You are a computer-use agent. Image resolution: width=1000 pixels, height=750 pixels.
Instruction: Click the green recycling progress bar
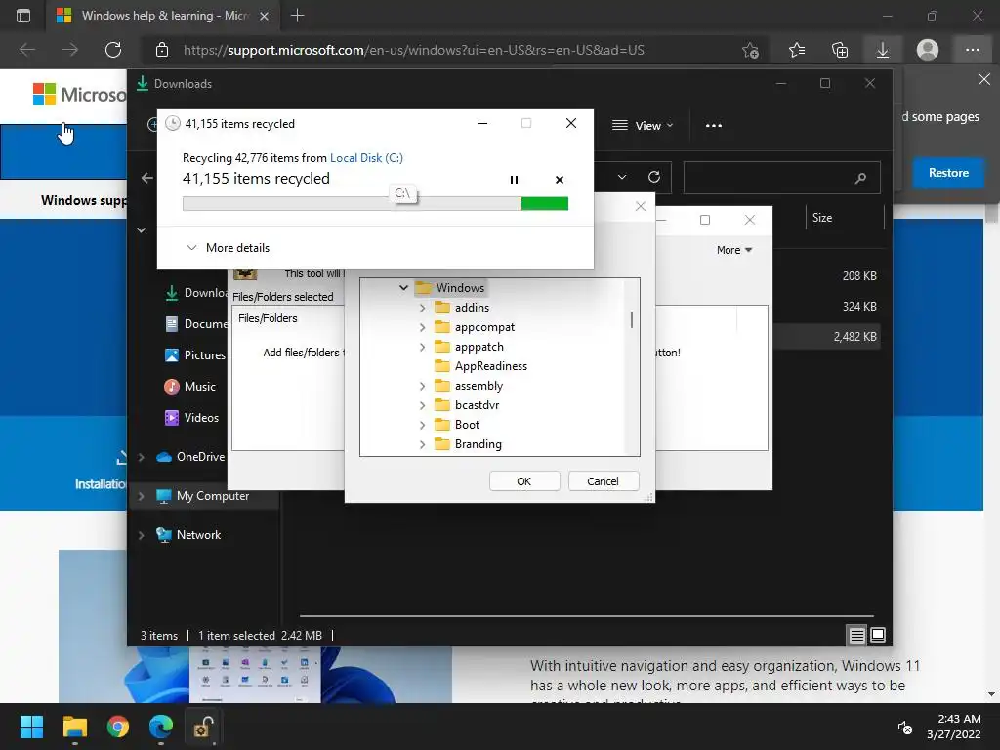coord(375,203)
